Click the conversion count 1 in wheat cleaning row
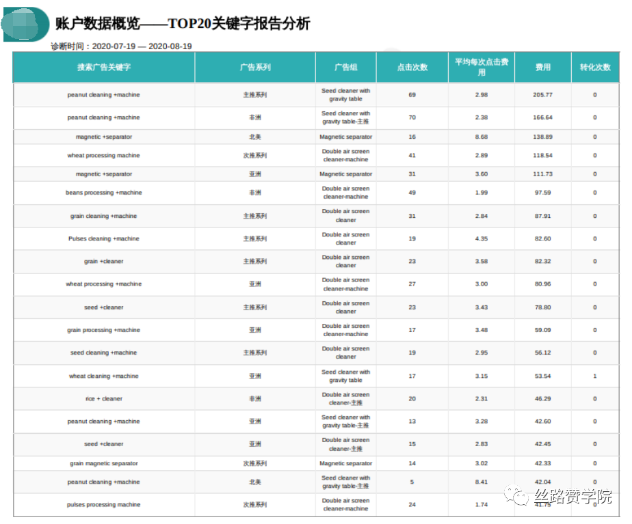The image size is (632, 524). 595,376
